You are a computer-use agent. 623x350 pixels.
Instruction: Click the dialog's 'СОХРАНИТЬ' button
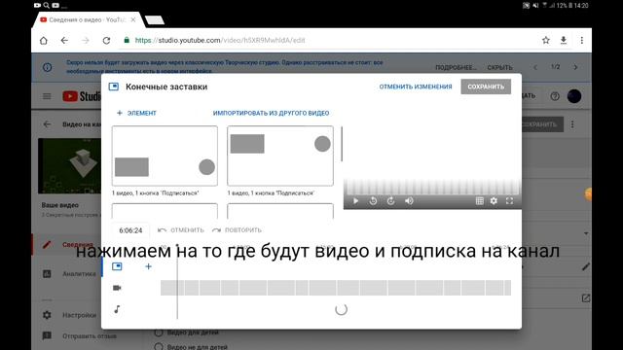point(486,87)
